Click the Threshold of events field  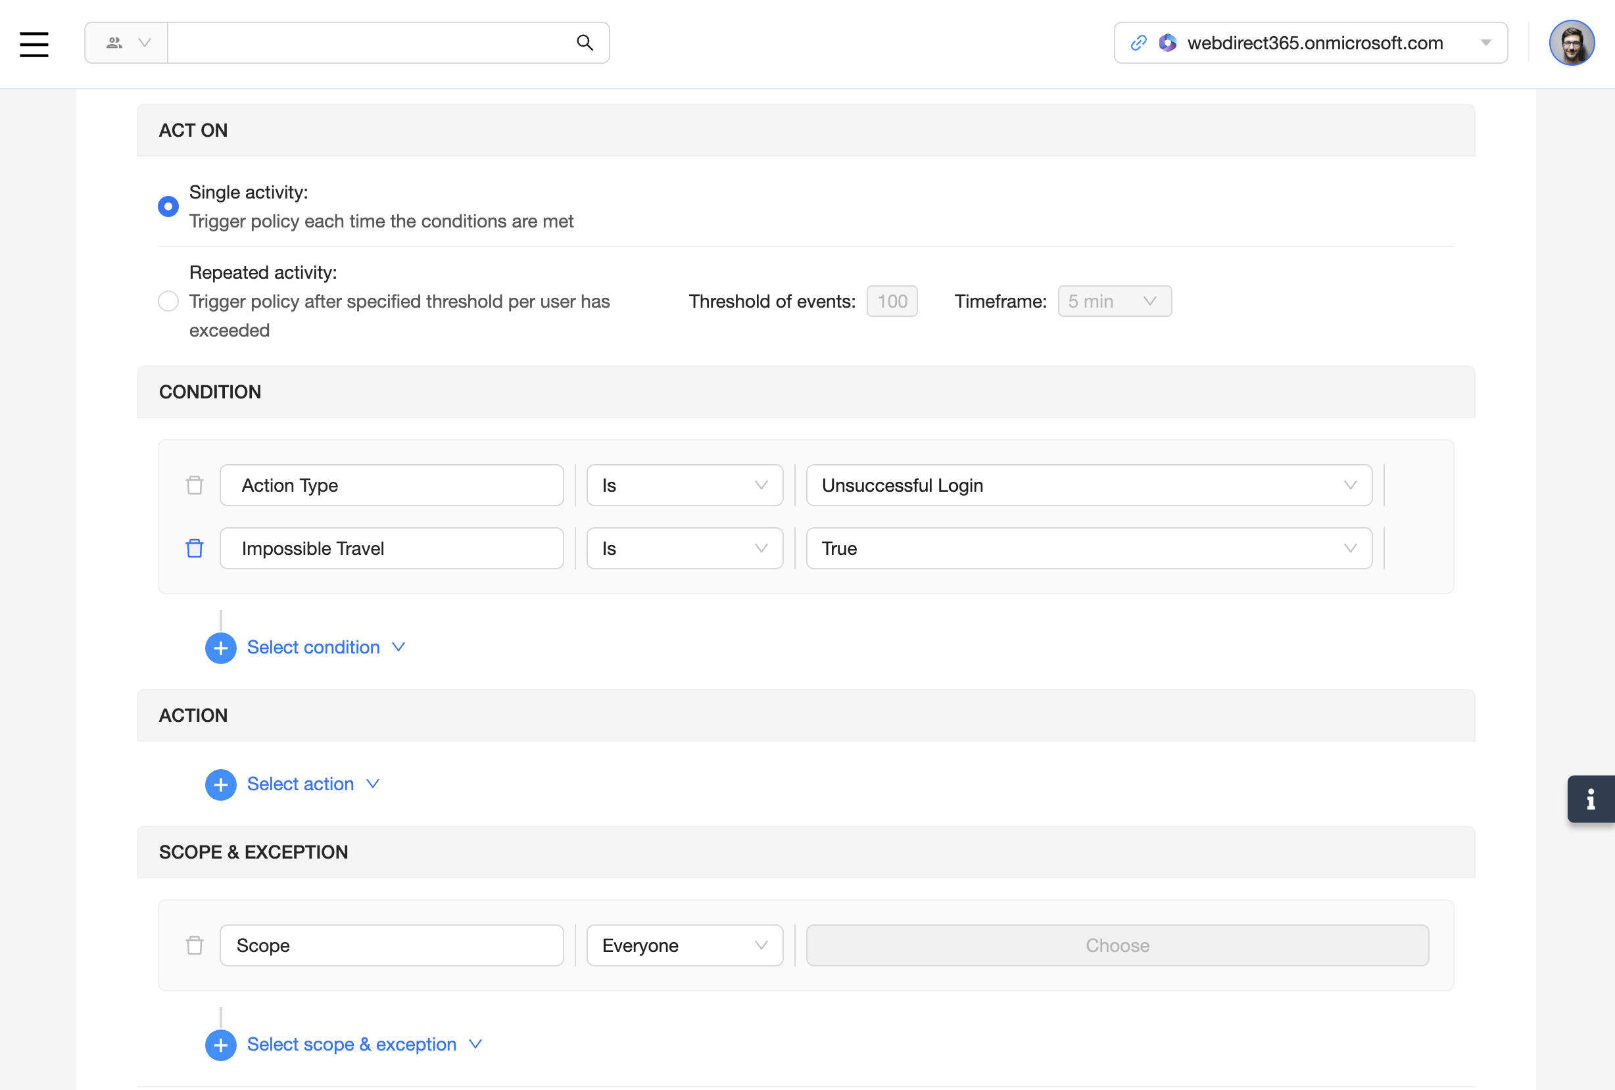[x=892, y=302]
